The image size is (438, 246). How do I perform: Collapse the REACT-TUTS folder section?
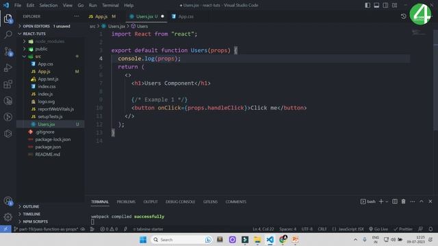pos(50,33)
